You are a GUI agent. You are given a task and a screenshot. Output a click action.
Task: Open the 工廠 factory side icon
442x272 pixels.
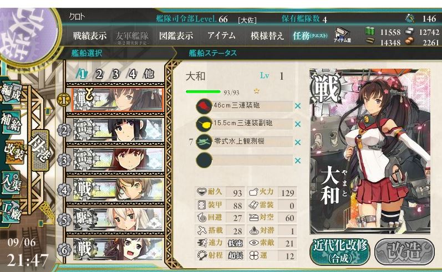pyautogui.click(x=11, y=212)
